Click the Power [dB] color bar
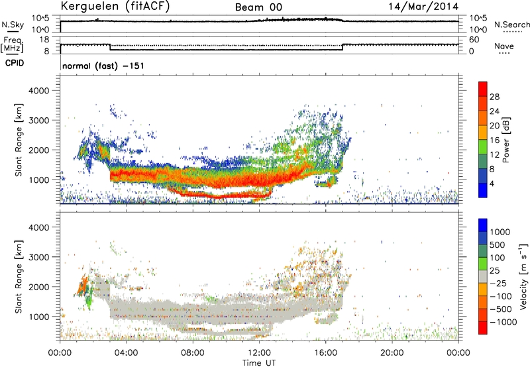Viewport: 530px width, 367px height. coord(483,140)
